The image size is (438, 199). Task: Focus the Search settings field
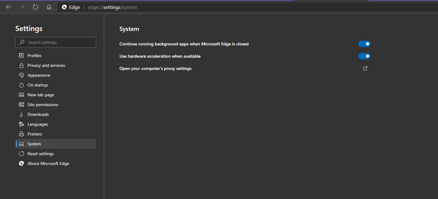(56, 43)
